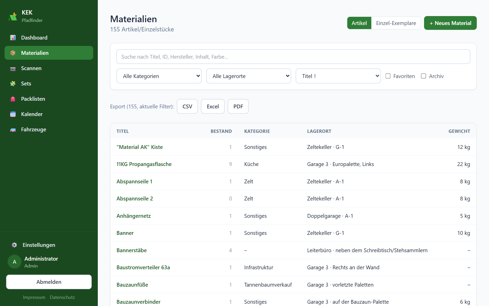Switch to the Einzel-Exemplare tab
489x306 pixels.
pos(396,23)
